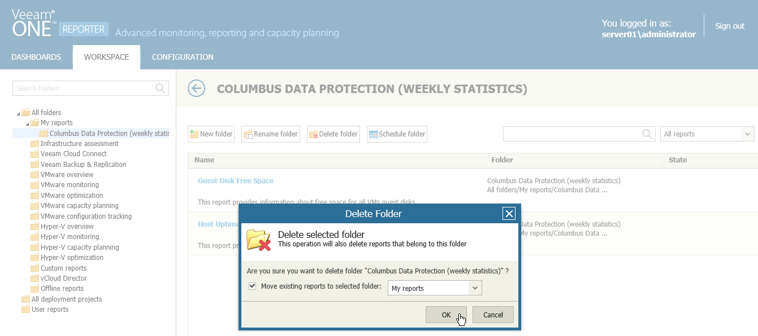The width and height of the screenshot is (758, 336).
Task: Click the Search folders input field
Action: [84, 88]
